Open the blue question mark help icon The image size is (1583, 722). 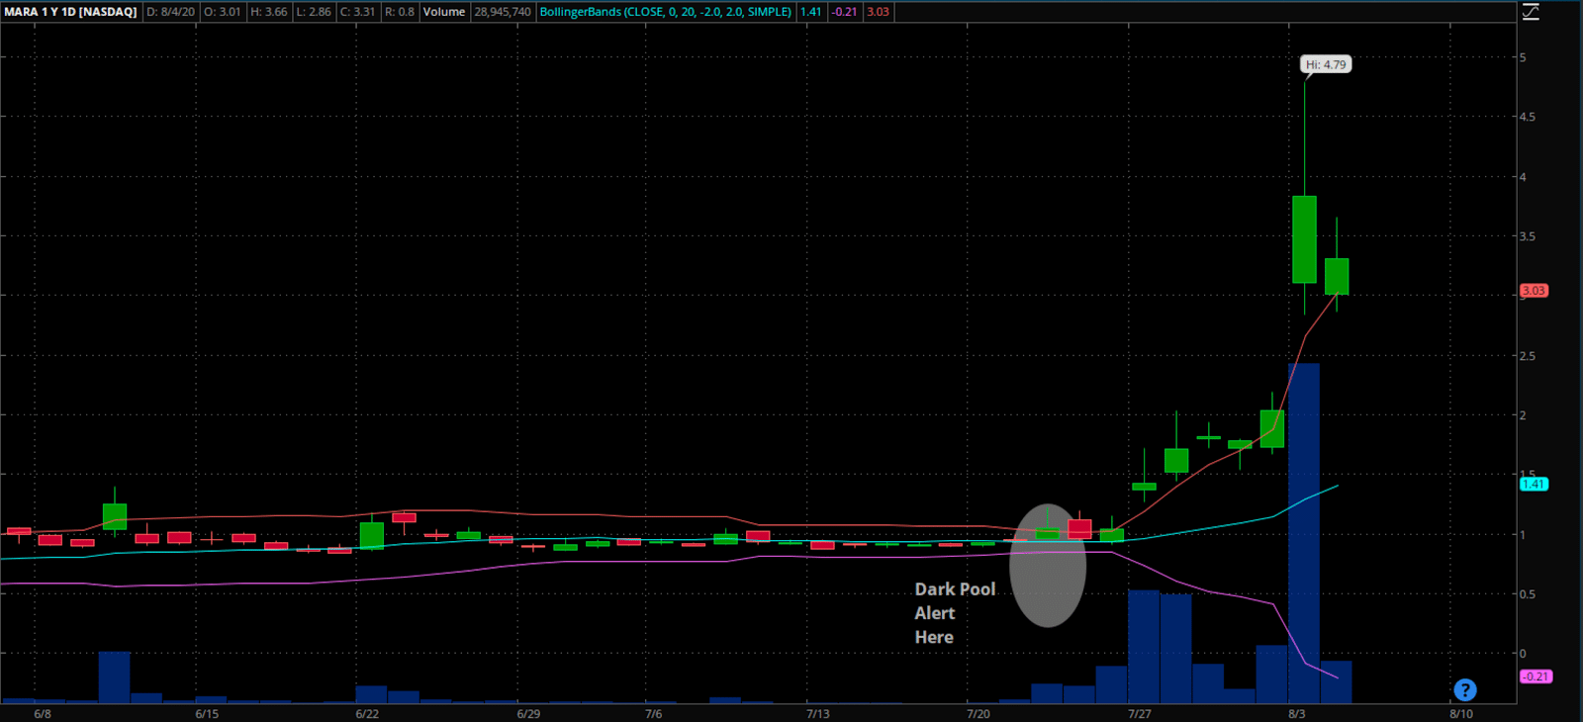pyautogui.click(x=1465, y=690)
